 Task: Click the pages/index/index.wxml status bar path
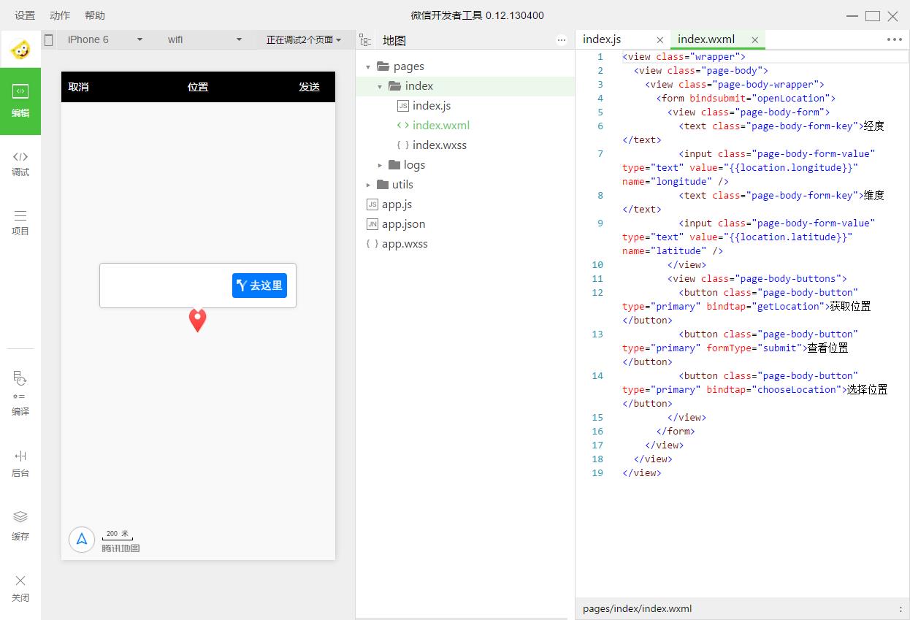[x=637, y=608]
